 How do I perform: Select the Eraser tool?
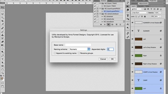point(2,42)
